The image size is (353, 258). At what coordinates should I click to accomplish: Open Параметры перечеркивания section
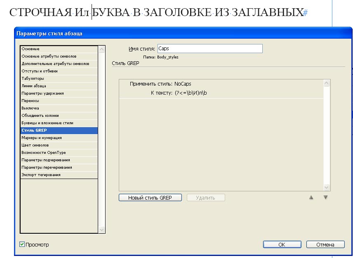pyautogui.click(x=59, y=167)
